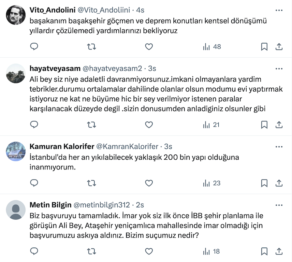
Task: Open Metin Bilgin's profile name link
Action: 50,205
